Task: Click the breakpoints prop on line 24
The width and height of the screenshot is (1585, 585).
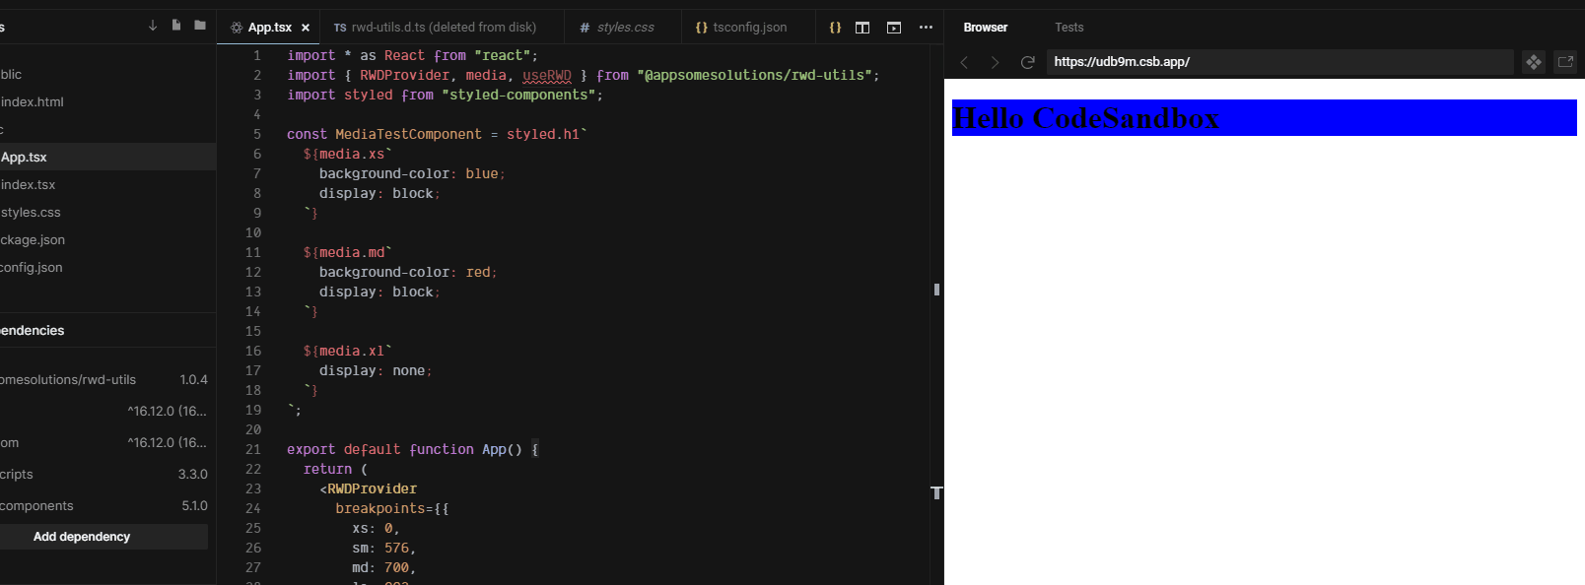Action: click(379, 509)
